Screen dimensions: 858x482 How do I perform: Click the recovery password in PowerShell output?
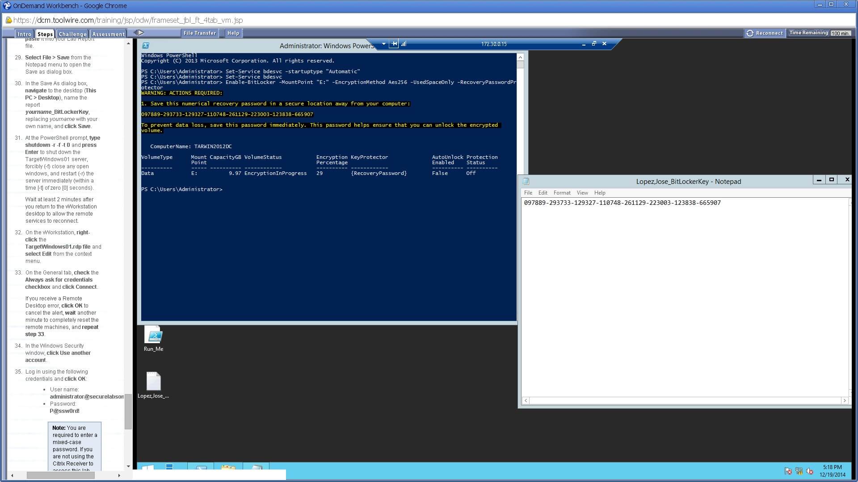pyautogui.click(x=227, y=114)
